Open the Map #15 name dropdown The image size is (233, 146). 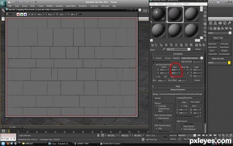189,49
